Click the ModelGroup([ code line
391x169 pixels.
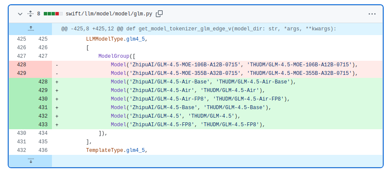point(217,56)
